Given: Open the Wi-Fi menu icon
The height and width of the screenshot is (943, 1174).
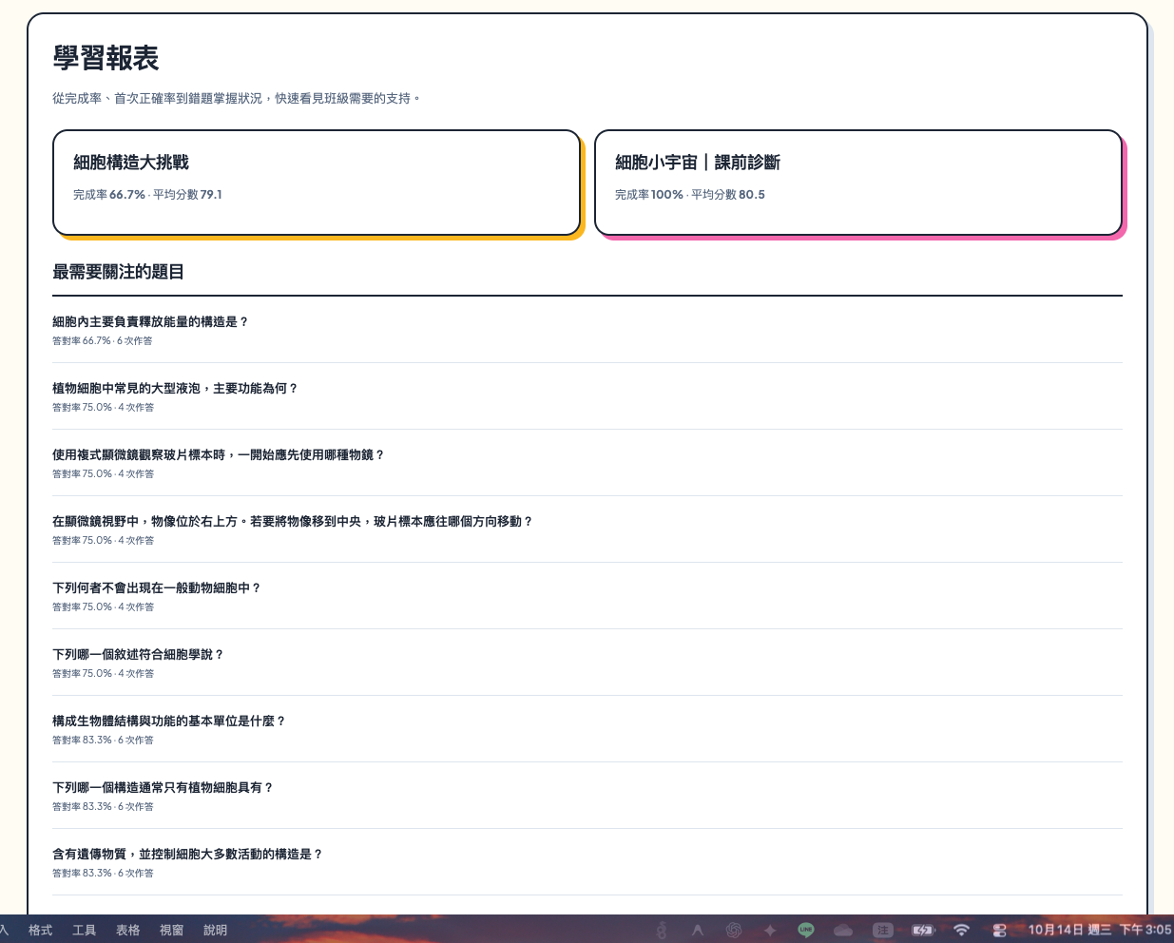Looking at the screenshot, I should 961,930.
